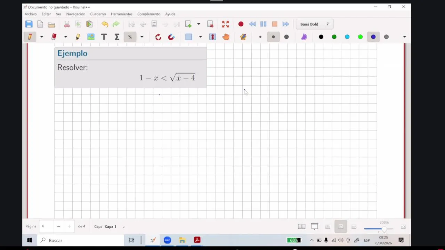Viewport: 445px width, 250px height.
Task: Choose the thick line thickness
Action: pyautogui.click(x=286, y=37)
